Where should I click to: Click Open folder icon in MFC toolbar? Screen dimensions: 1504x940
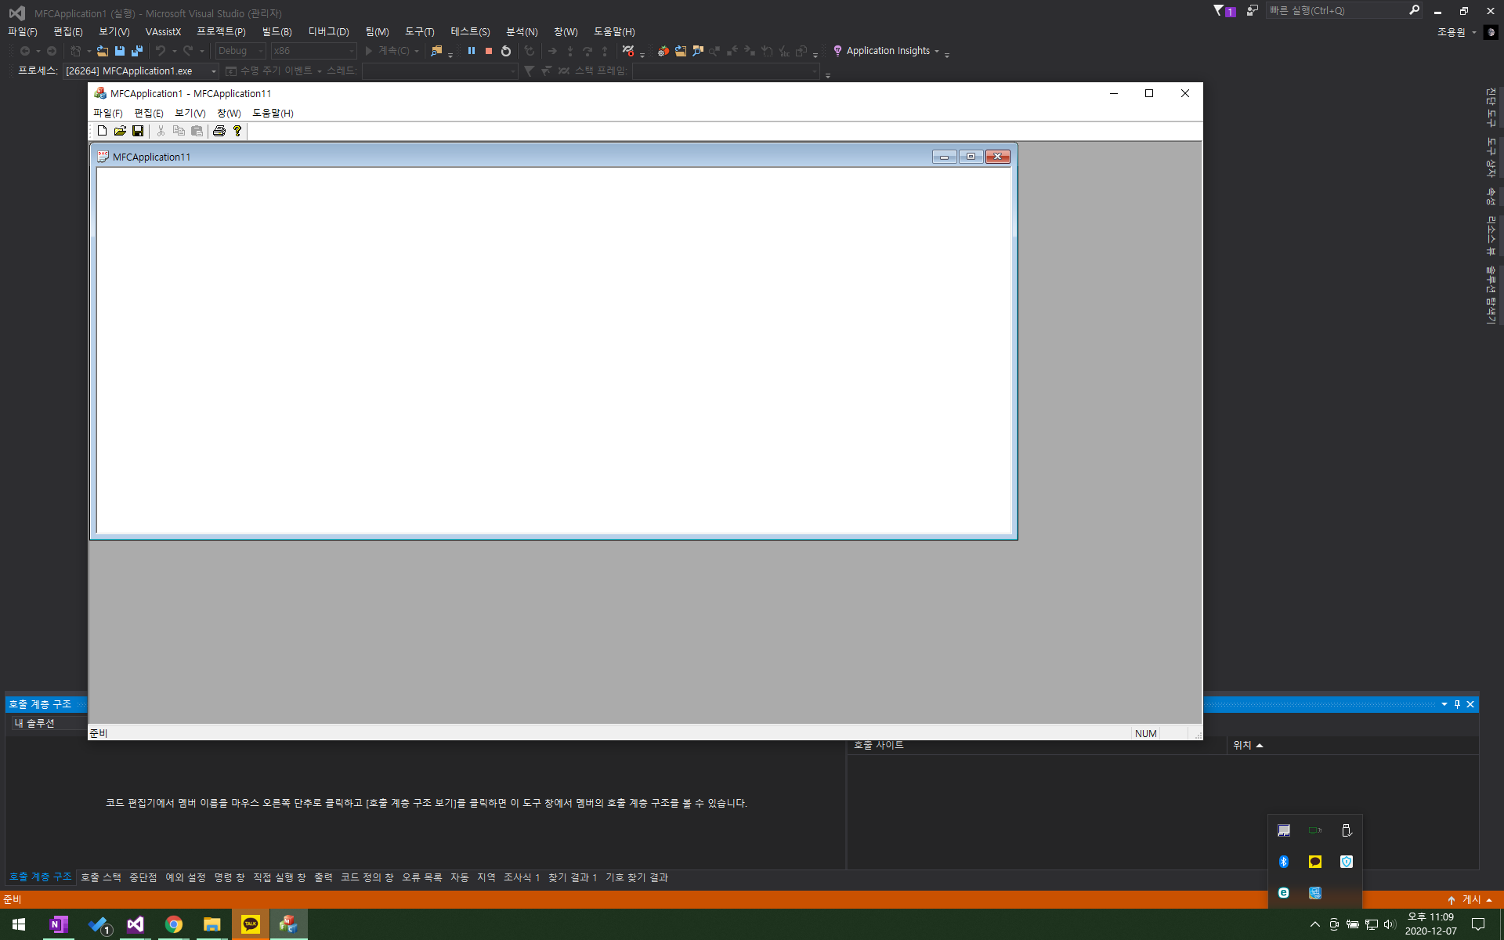point(120,131)
